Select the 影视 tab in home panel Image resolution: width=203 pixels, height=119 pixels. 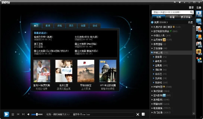click(48, 26)
